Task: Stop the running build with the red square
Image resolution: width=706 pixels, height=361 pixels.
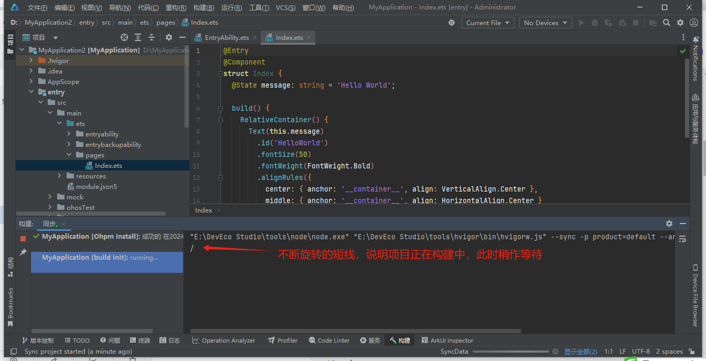Action: pyautogui.click(x=23, y=238)
